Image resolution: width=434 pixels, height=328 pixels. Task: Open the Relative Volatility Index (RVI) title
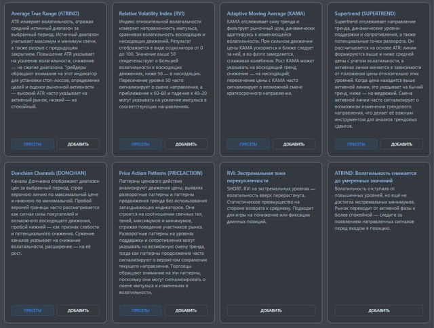point(152,14)
